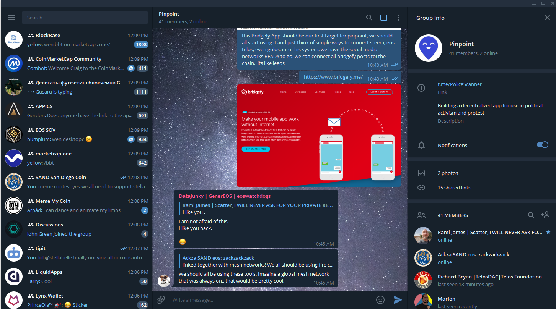Search within the Pinpoint chat
556x309 pixels.
369,18
